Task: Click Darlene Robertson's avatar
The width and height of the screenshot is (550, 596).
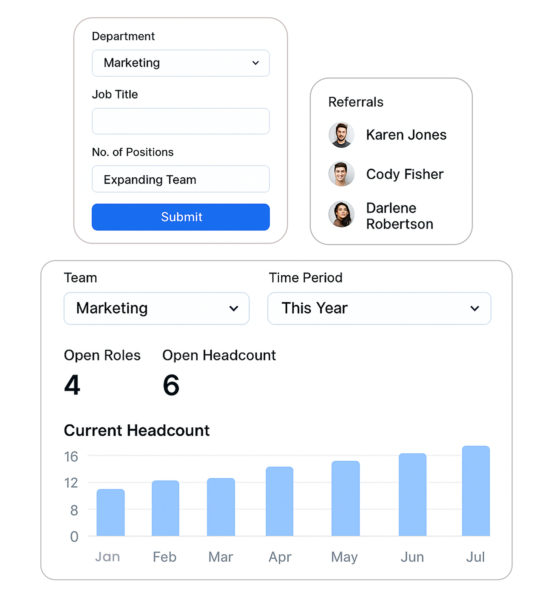Action: point(341,214)
